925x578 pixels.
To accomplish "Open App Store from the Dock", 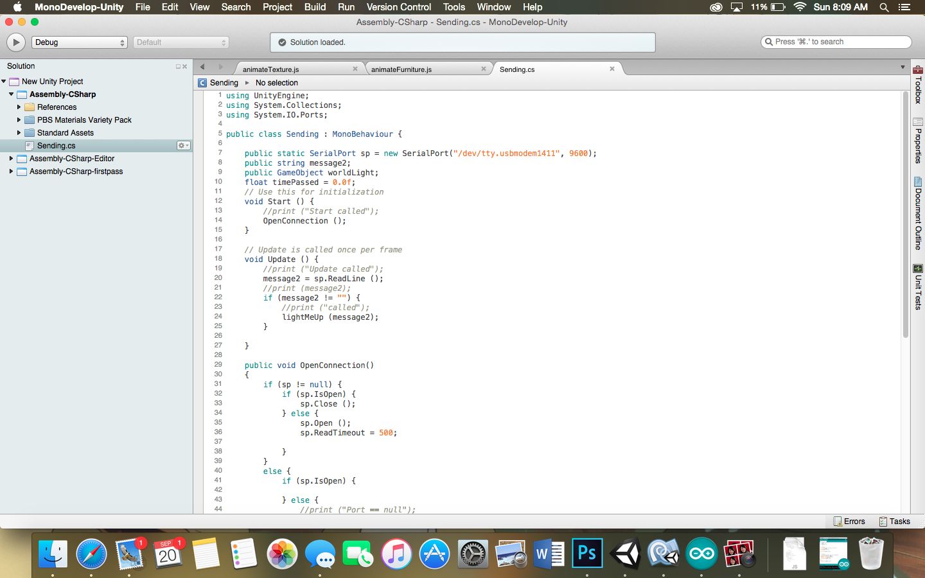I will pos(435,554).
